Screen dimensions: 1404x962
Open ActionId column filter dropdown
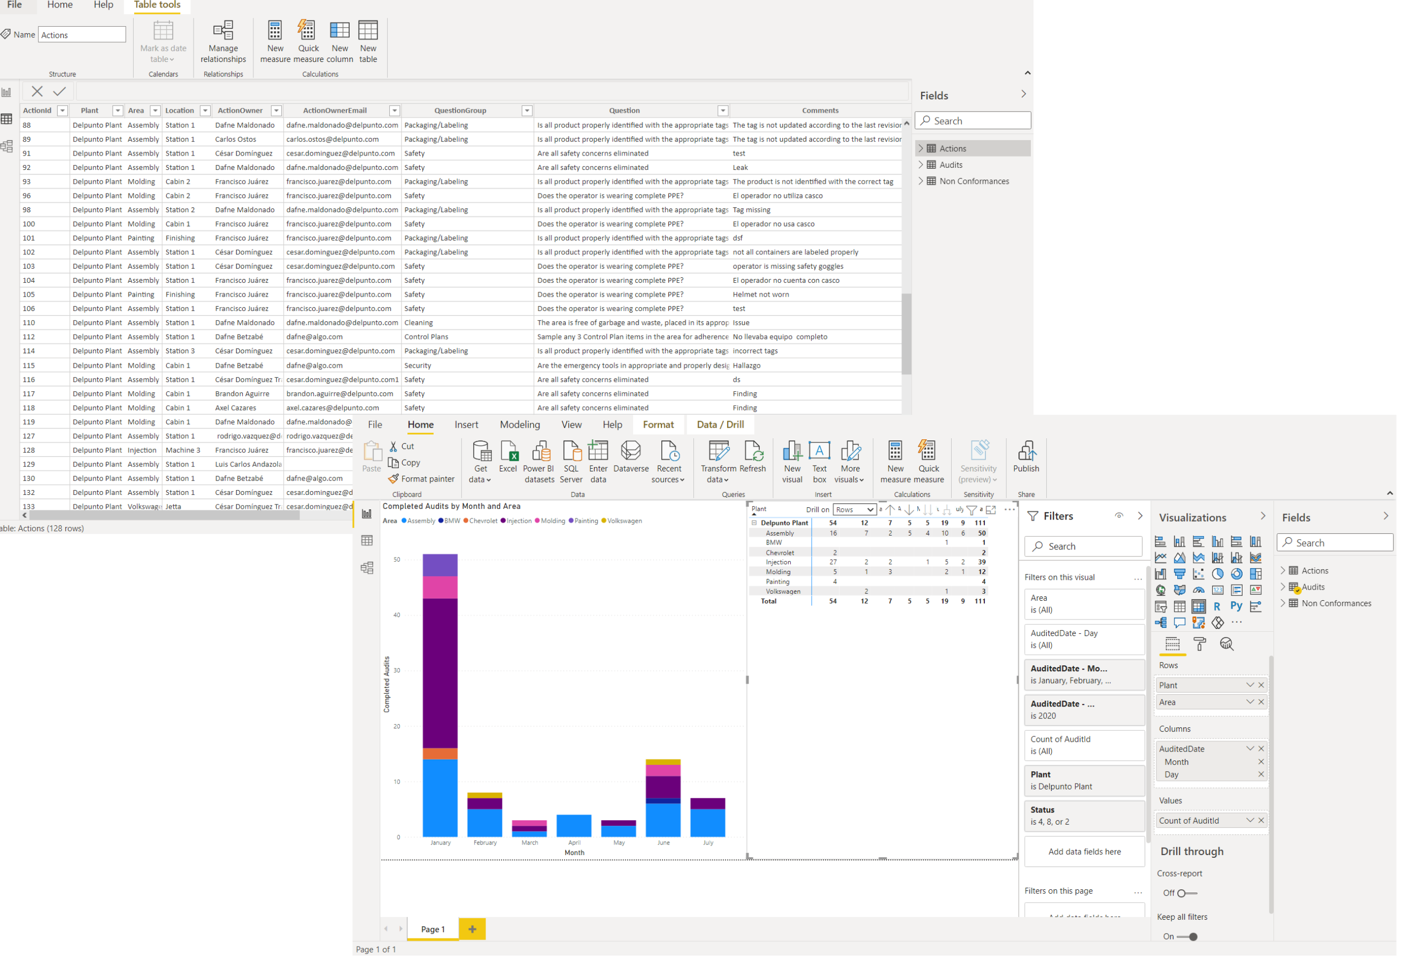tap(63, 111)
